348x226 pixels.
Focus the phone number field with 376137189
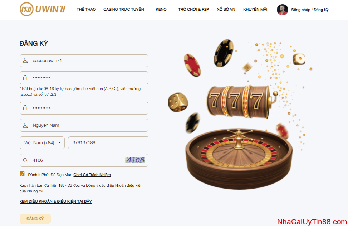tap(108, 143)
